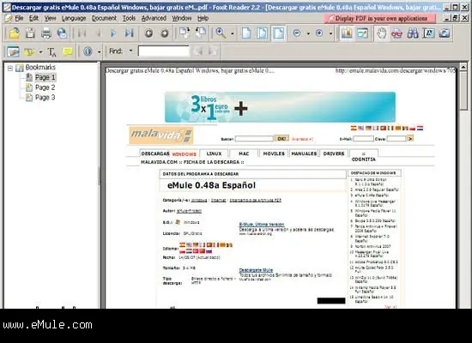Toggle the navigation panel button
Viewport: 472px width, 343px height.
347,33
